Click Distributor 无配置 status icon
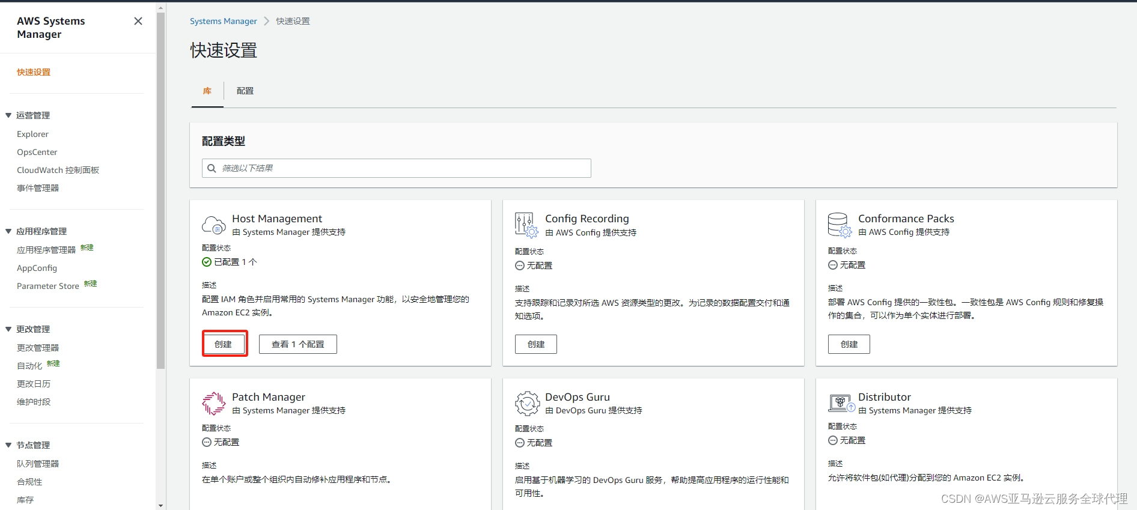The width and height of the screenshot is (1137, 510). pos(833,440)
